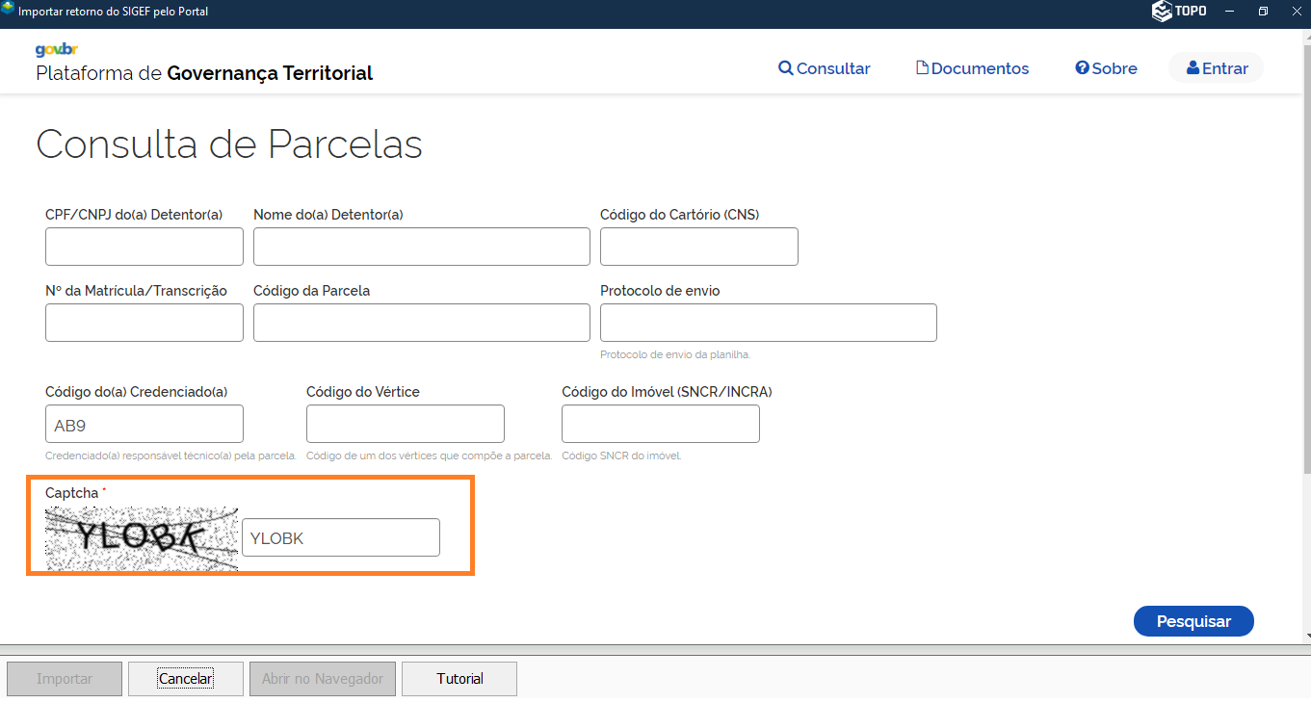Viewport: 1311px width, 703px height.
Task: Click the question mark icon beside Sobre
Action: [x=1082, y=68]
